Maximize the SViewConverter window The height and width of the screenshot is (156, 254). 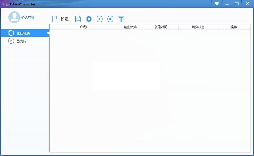point(237,3)
